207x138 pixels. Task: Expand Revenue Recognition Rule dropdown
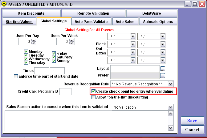coord(170,84)
